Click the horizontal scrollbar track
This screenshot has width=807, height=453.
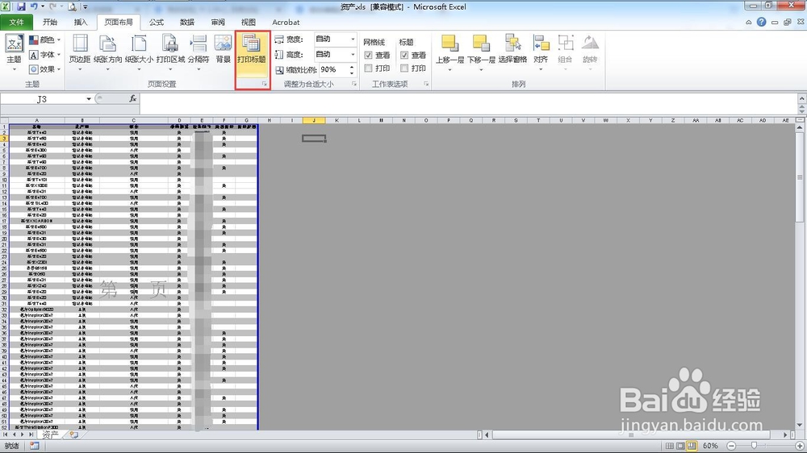[x=636, y=435]
